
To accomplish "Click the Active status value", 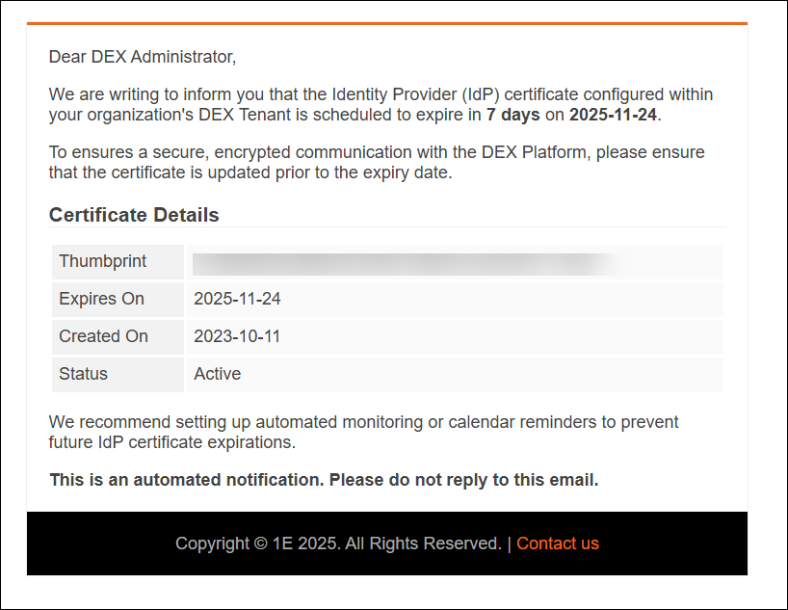I will [218, 374].
